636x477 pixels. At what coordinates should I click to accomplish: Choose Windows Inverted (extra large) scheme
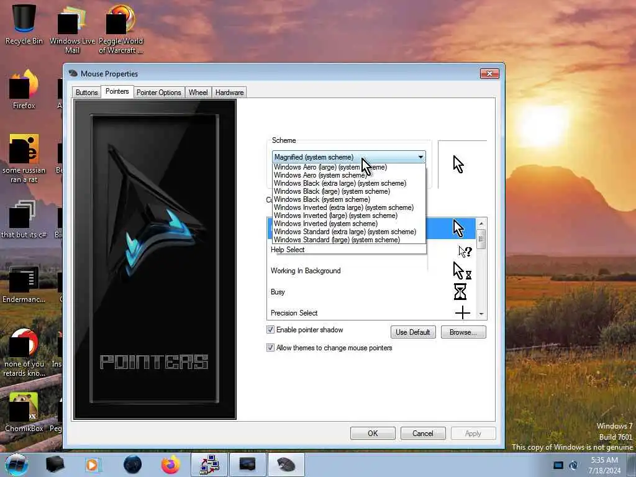pos(349,207)
